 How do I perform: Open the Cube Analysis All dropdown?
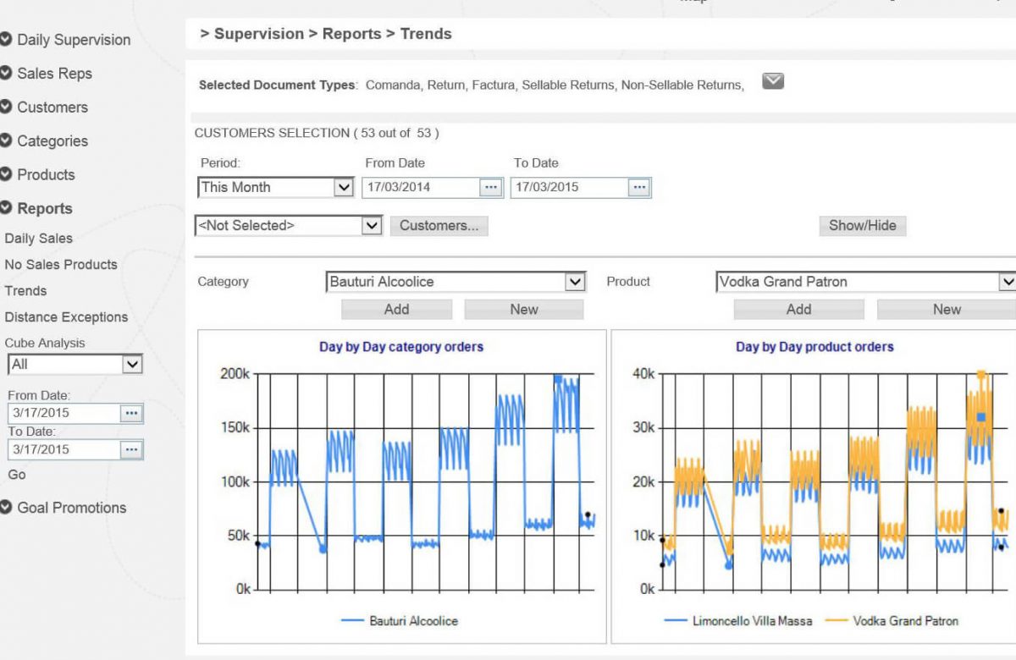click(x=132, y=364)
